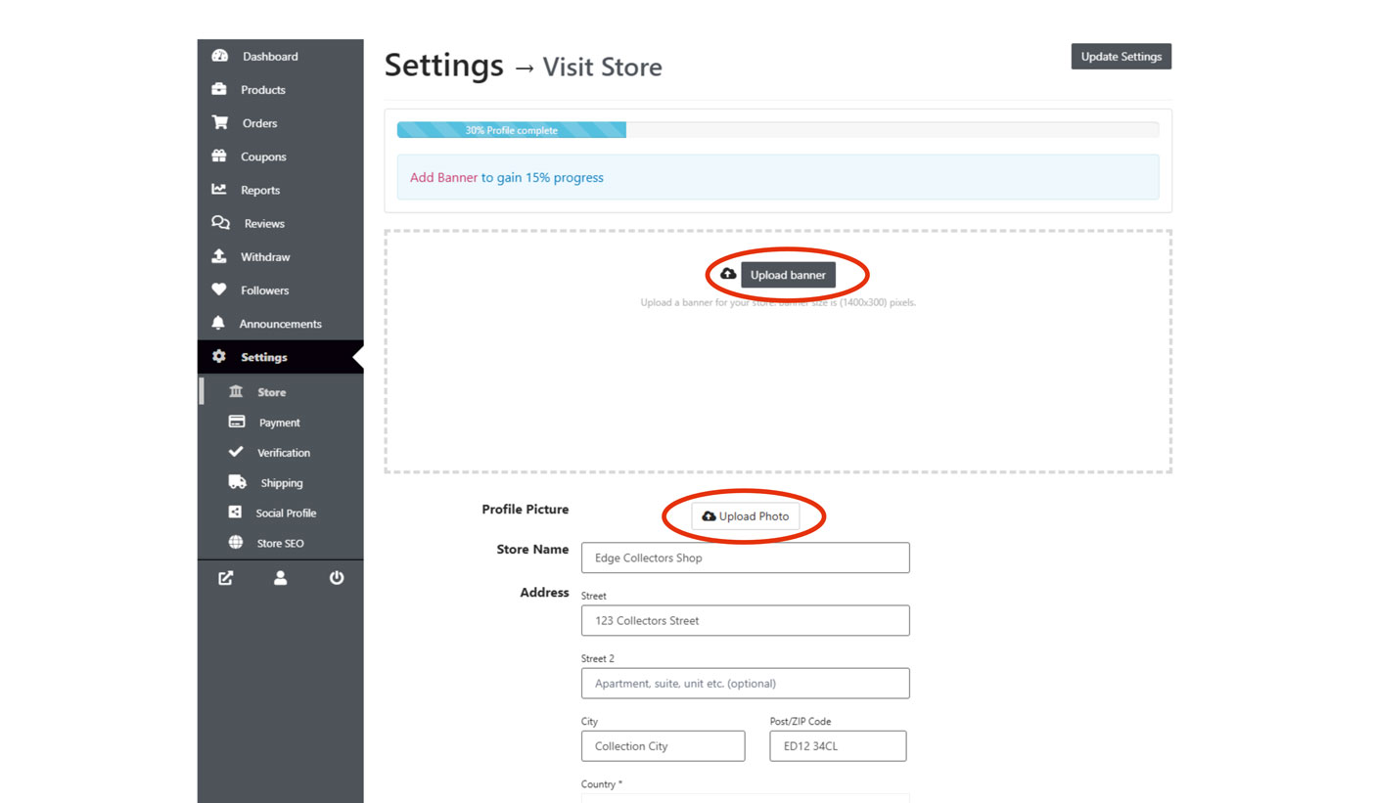Open the Products menu item
1373x803 pixels.
coord(262,90)
